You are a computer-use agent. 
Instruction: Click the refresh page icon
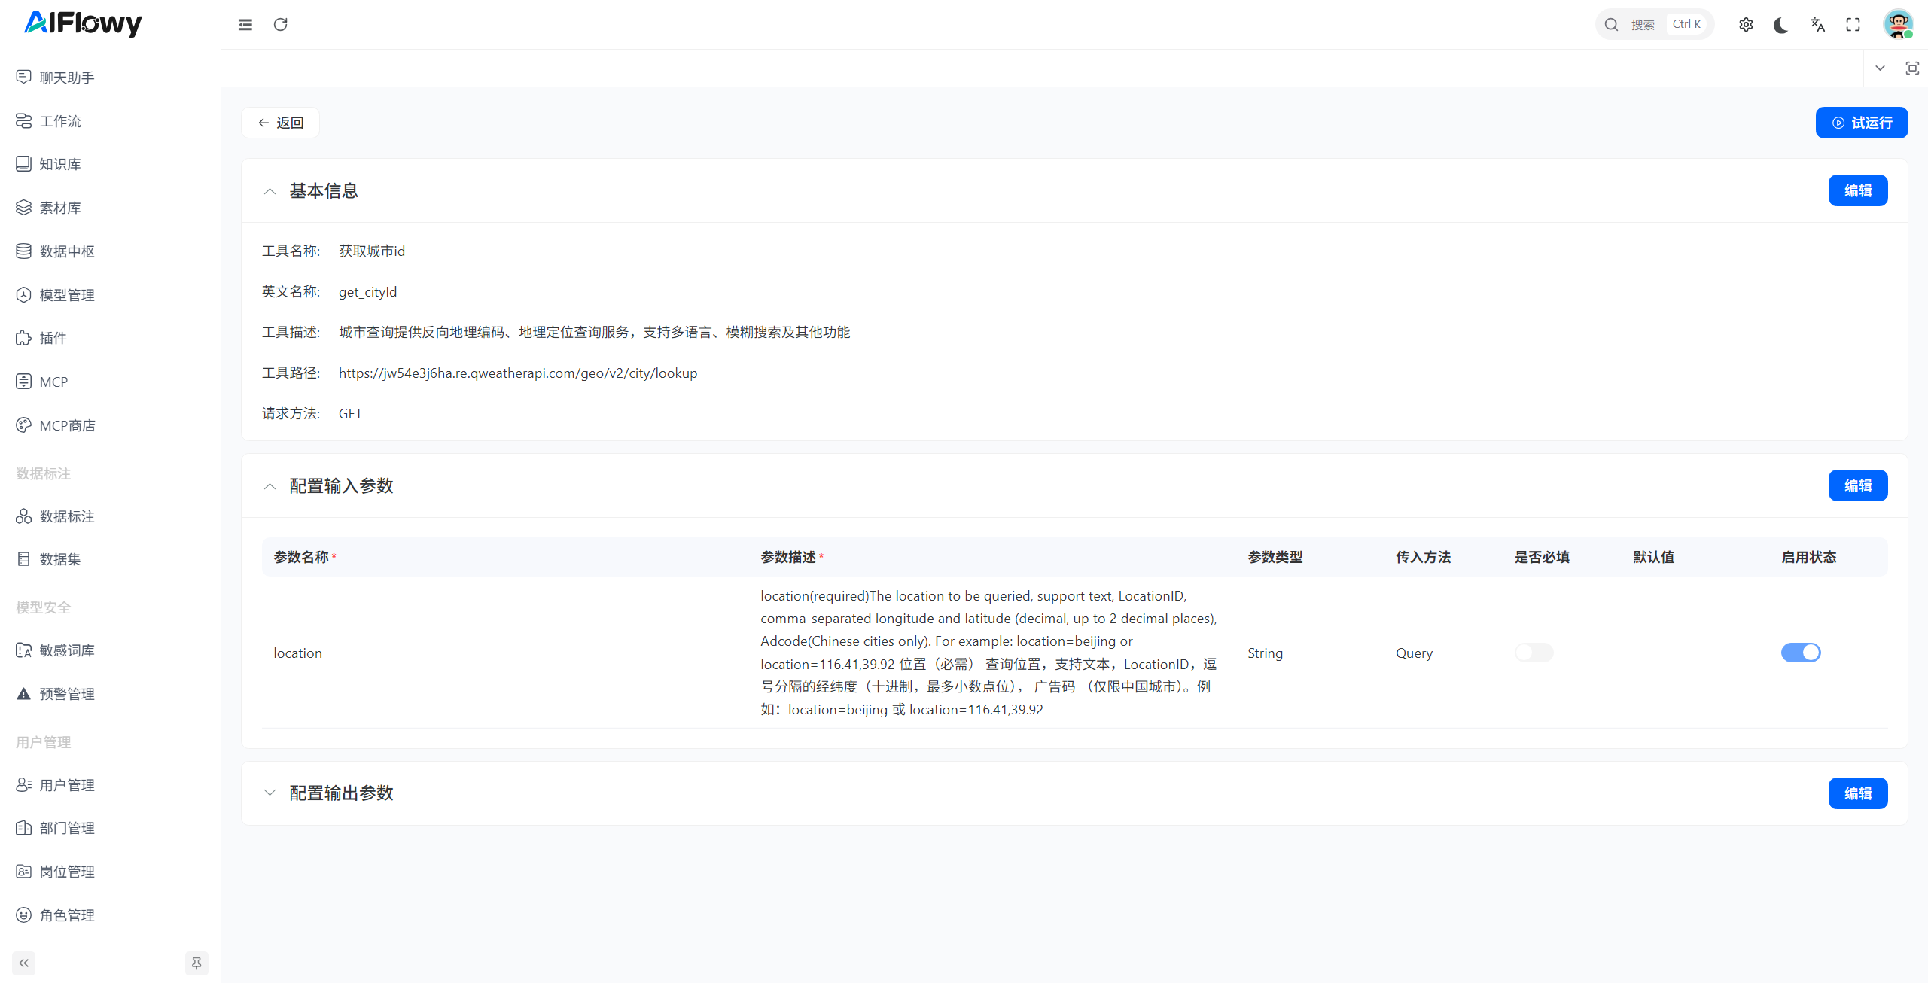(280, 24)
